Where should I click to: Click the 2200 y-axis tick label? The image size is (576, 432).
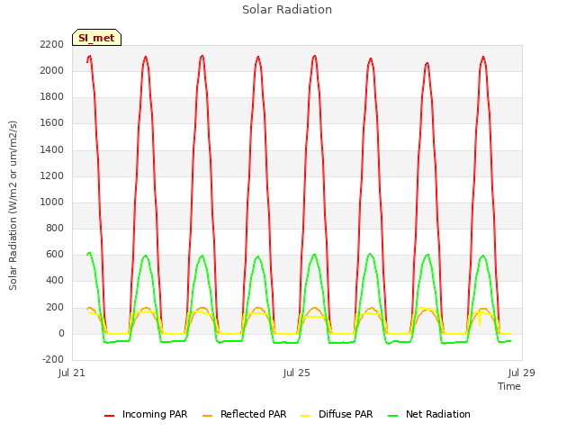pyautogui.click(x=52, y=44)
